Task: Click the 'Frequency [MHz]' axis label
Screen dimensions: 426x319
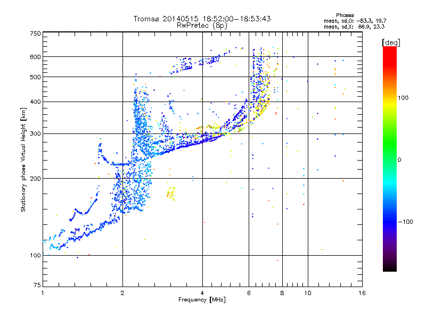Action: (202, 300)
